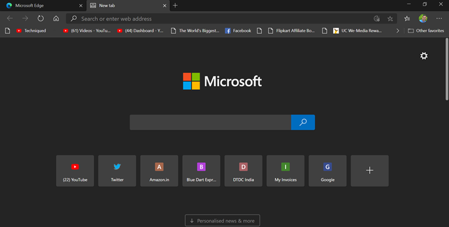449x227 pixels.
Task: Open the Home page icon
Action: pyautogui.click(x=56, y=19)
